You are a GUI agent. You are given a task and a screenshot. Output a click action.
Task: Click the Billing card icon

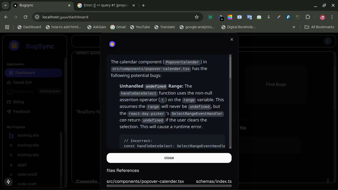(x=10, y=102)
